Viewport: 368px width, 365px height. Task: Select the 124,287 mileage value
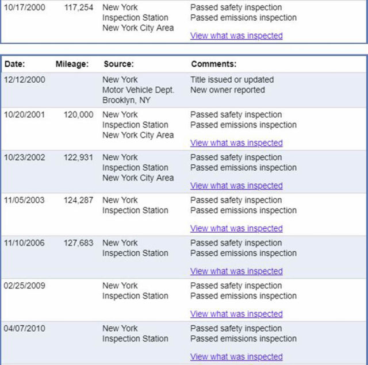pyautogui.click(x=78, y=200)
